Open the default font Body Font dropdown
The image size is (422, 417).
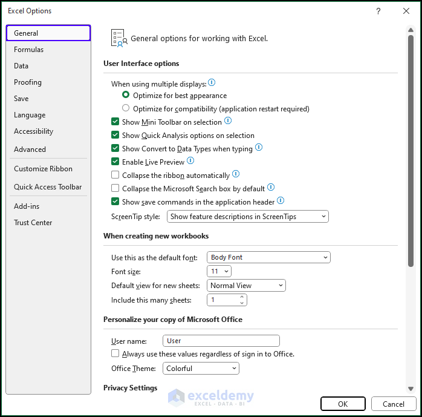pos(268,257)
